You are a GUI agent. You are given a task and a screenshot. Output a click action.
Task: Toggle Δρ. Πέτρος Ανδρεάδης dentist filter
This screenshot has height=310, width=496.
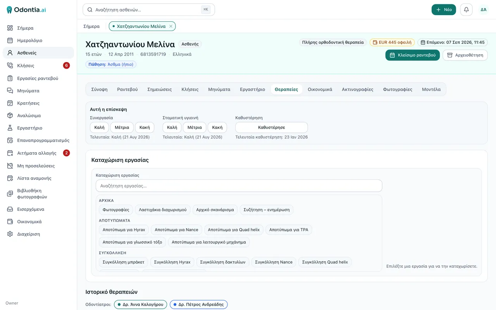(199, 305)
